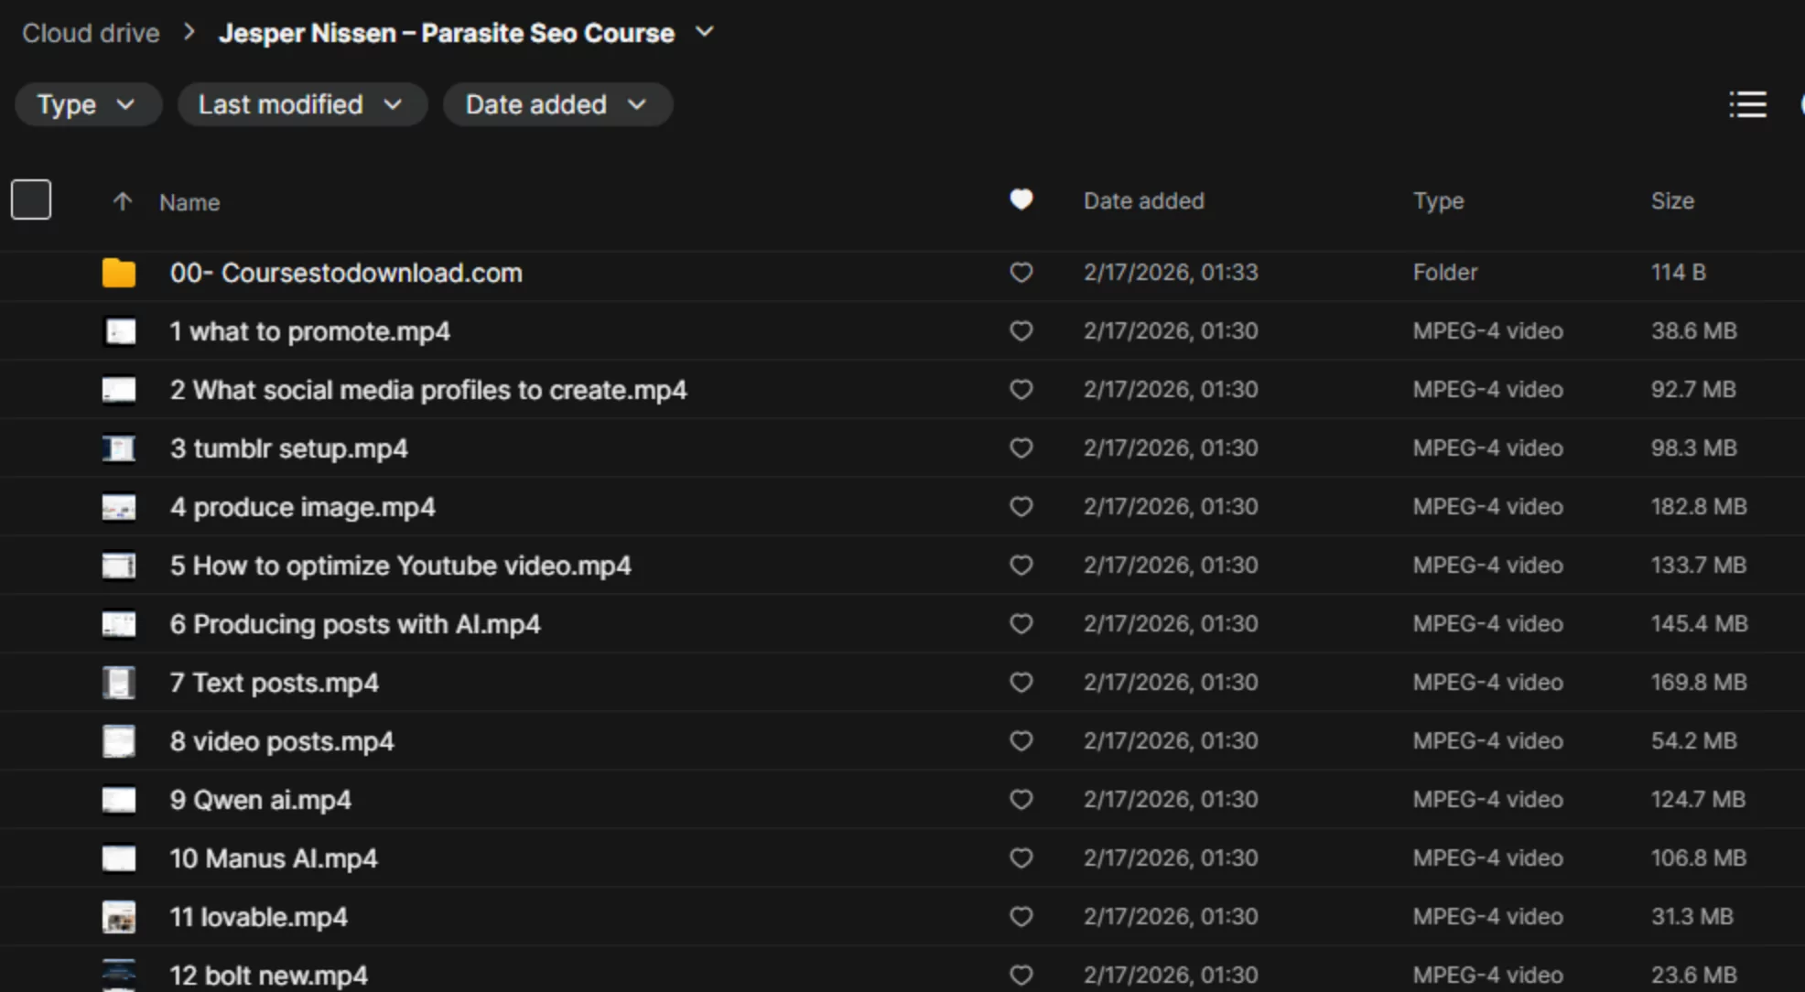Switch to list view layout icon
1805x992 pixels.
[1747, 104]
